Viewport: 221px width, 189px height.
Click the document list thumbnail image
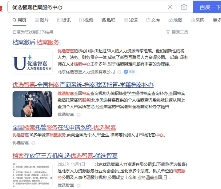pos(33,175)
